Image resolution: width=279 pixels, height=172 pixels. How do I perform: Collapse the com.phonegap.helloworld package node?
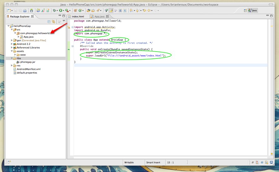click(15, 33)
